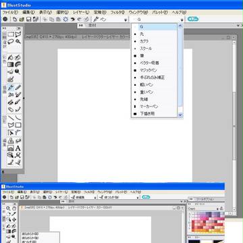Select the eyedropper tool in lower window toolbox
243x243 pixels.
click(x=14, y=214)
